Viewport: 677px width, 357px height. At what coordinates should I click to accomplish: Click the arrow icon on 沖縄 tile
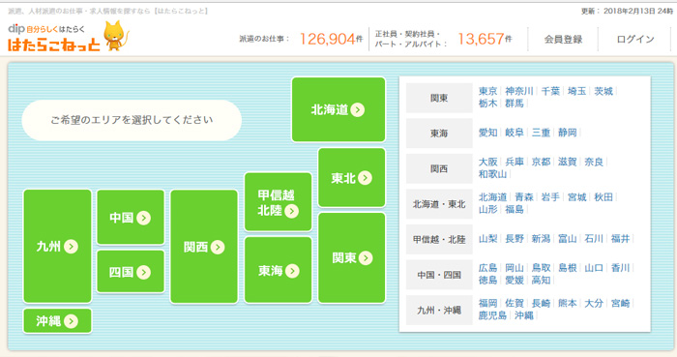(x=71, y=321)
